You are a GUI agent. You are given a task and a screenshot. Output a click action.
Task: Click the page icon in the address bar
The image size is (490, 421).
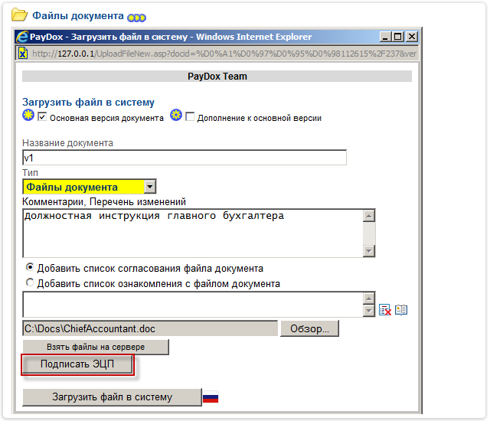pyautogui.click(x=23, y=53)
